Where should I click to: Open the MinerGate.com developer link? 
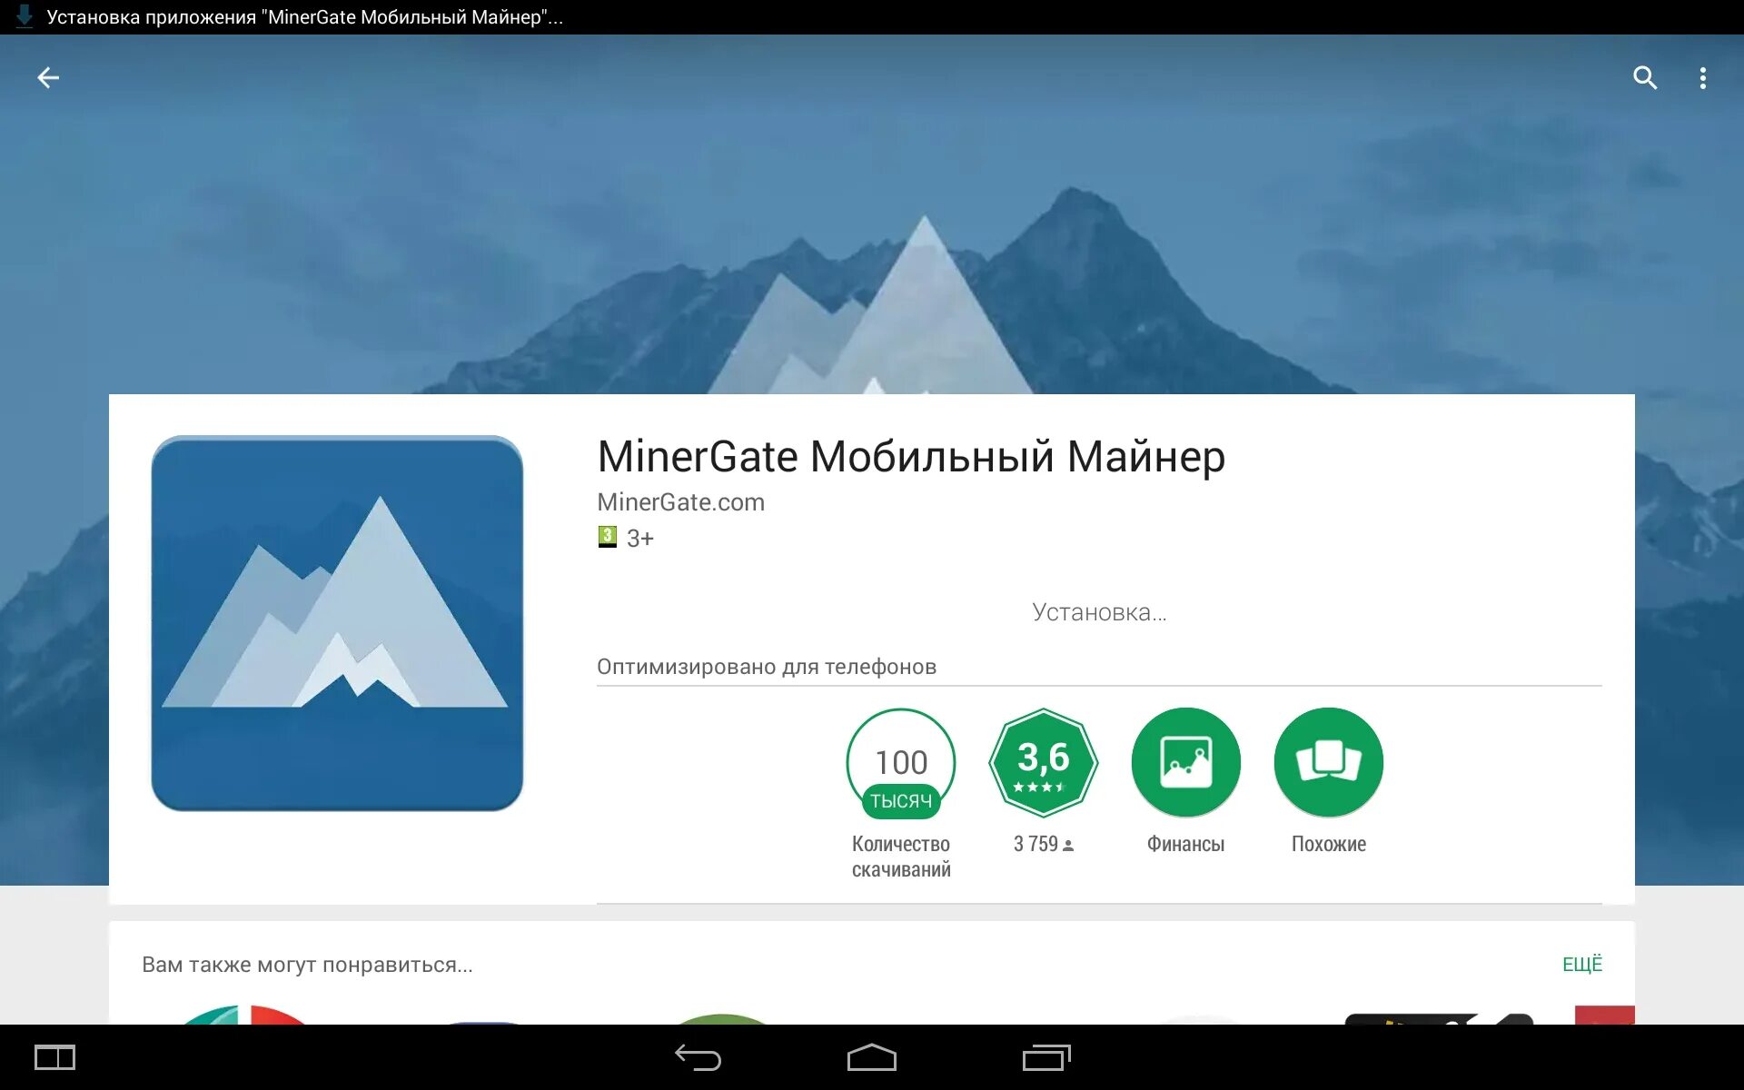680,502
